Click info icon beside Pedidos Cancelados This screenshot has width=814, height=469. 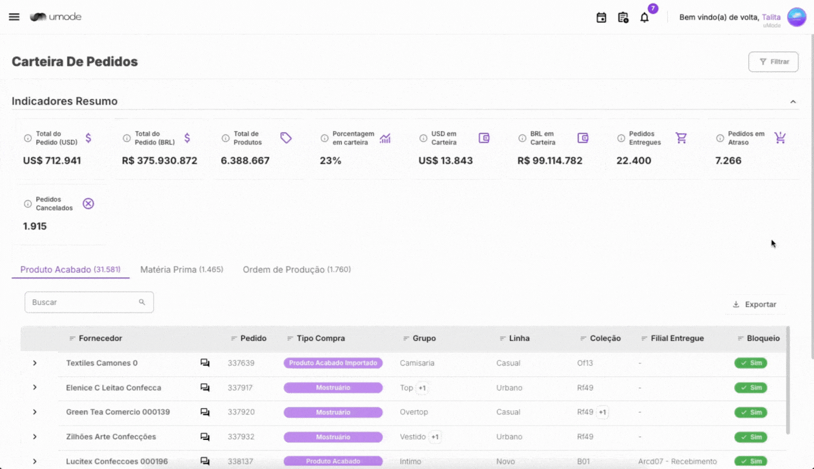coord(28,204)
